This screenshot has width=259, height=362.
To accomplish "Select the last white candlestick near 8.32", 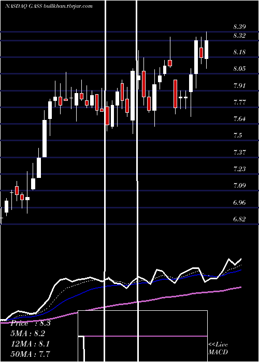I will click(x=206, y=50).
